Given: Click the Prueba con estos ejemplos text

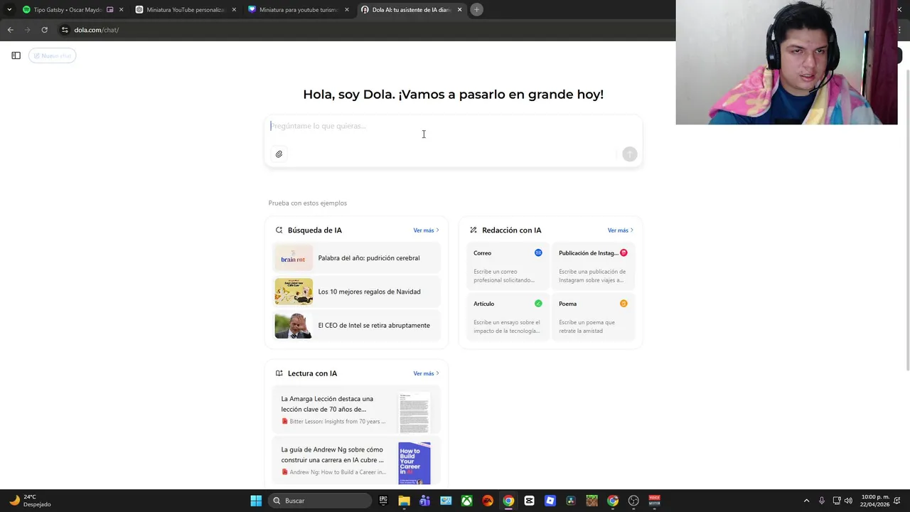Looking at the screenshot, I should coord(308,203).
